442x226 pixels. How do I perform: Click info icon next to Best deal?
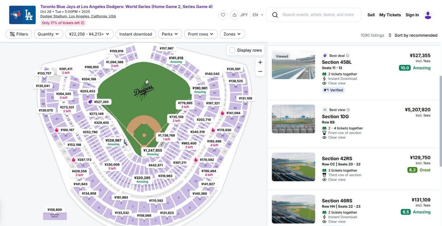347,56
